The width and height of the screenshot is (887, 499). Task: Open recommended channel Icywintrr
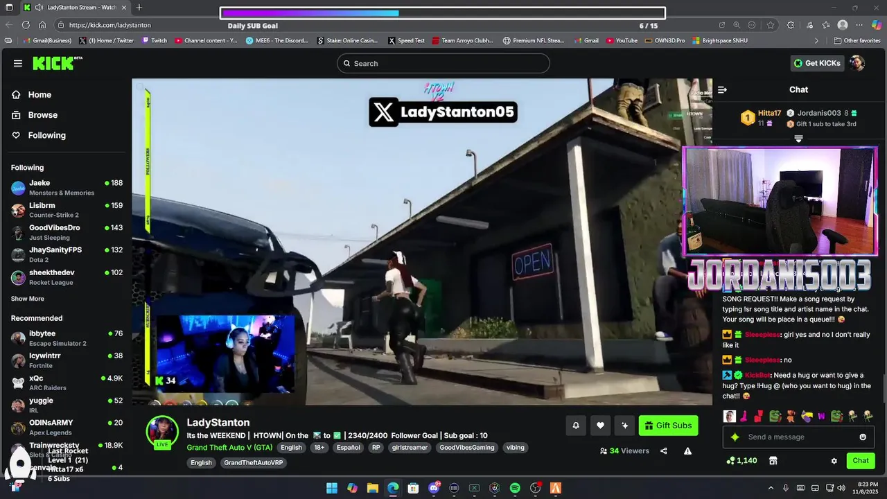(x=67, y=360)
